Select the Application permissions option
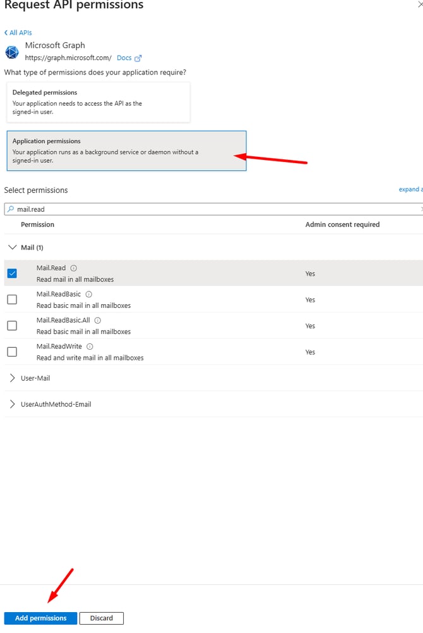423x633 pixels. pyautogui.click(x=126, y=151)
